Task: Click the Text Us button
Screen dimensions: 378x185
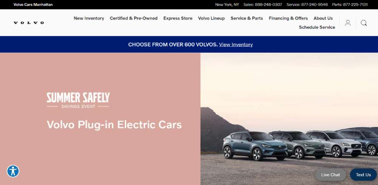Action: (x=363, y=175)
